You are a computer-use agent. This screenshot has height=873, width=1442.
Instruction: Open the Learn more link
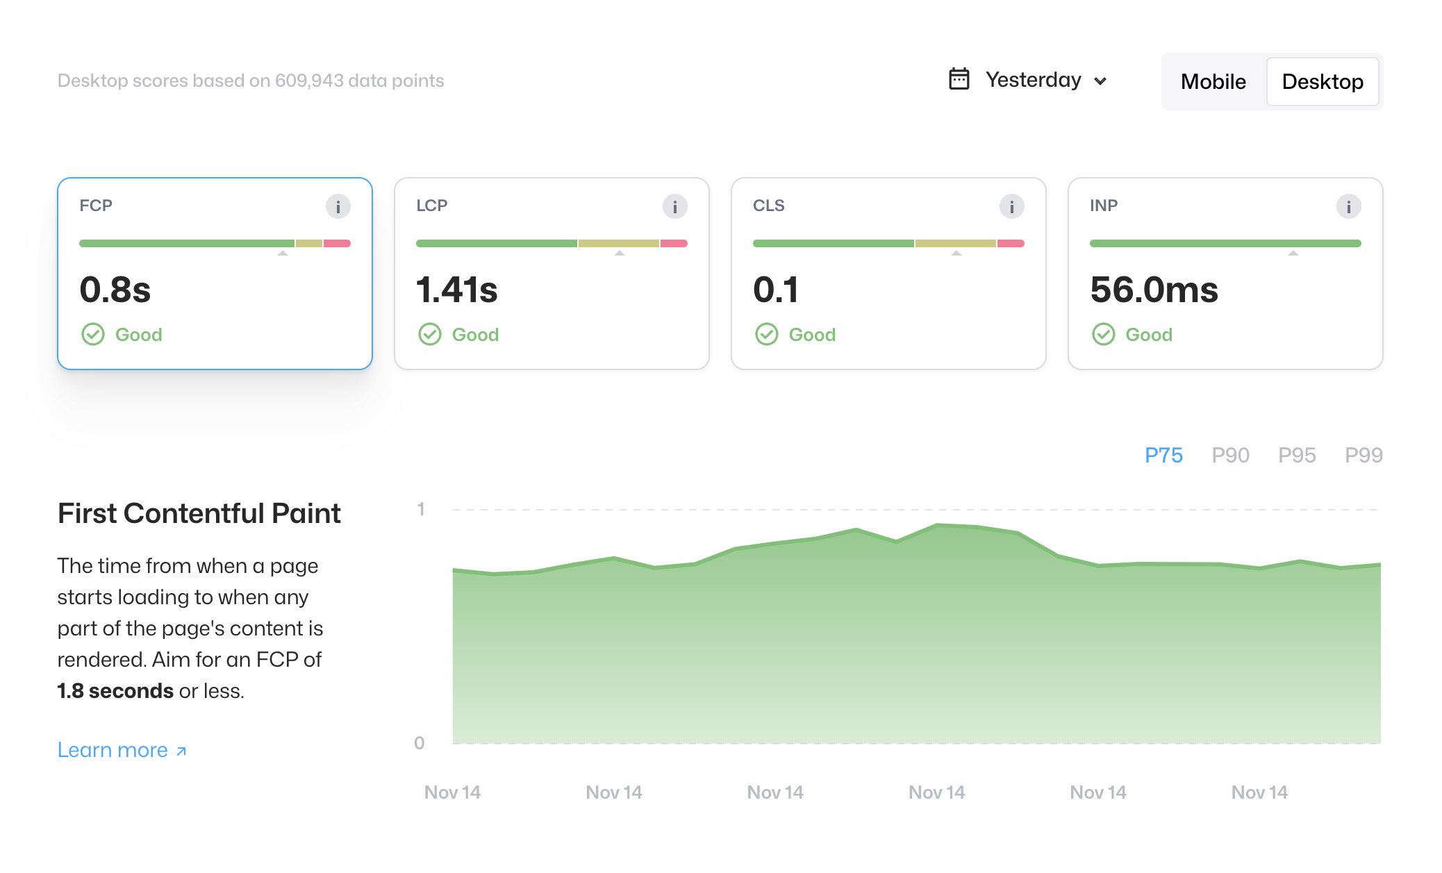122,750
